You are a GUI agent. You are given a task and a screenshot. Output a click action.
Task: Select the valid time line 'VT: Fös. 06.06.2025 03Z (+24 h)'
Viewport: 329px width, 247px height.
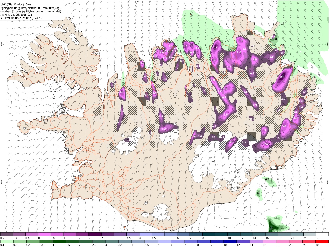pyautogui.click(x=21, y=18)
